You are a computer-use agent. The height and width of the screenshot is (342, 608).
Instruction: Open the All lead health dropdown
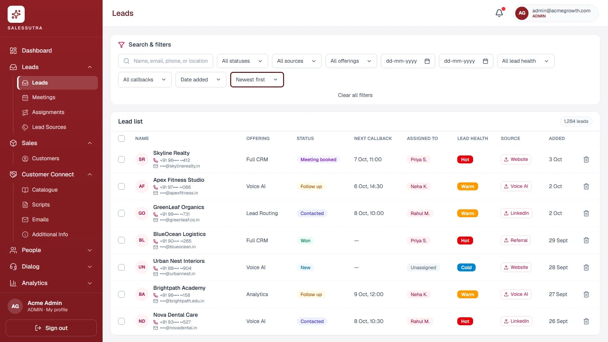click(x=526, y=61)
